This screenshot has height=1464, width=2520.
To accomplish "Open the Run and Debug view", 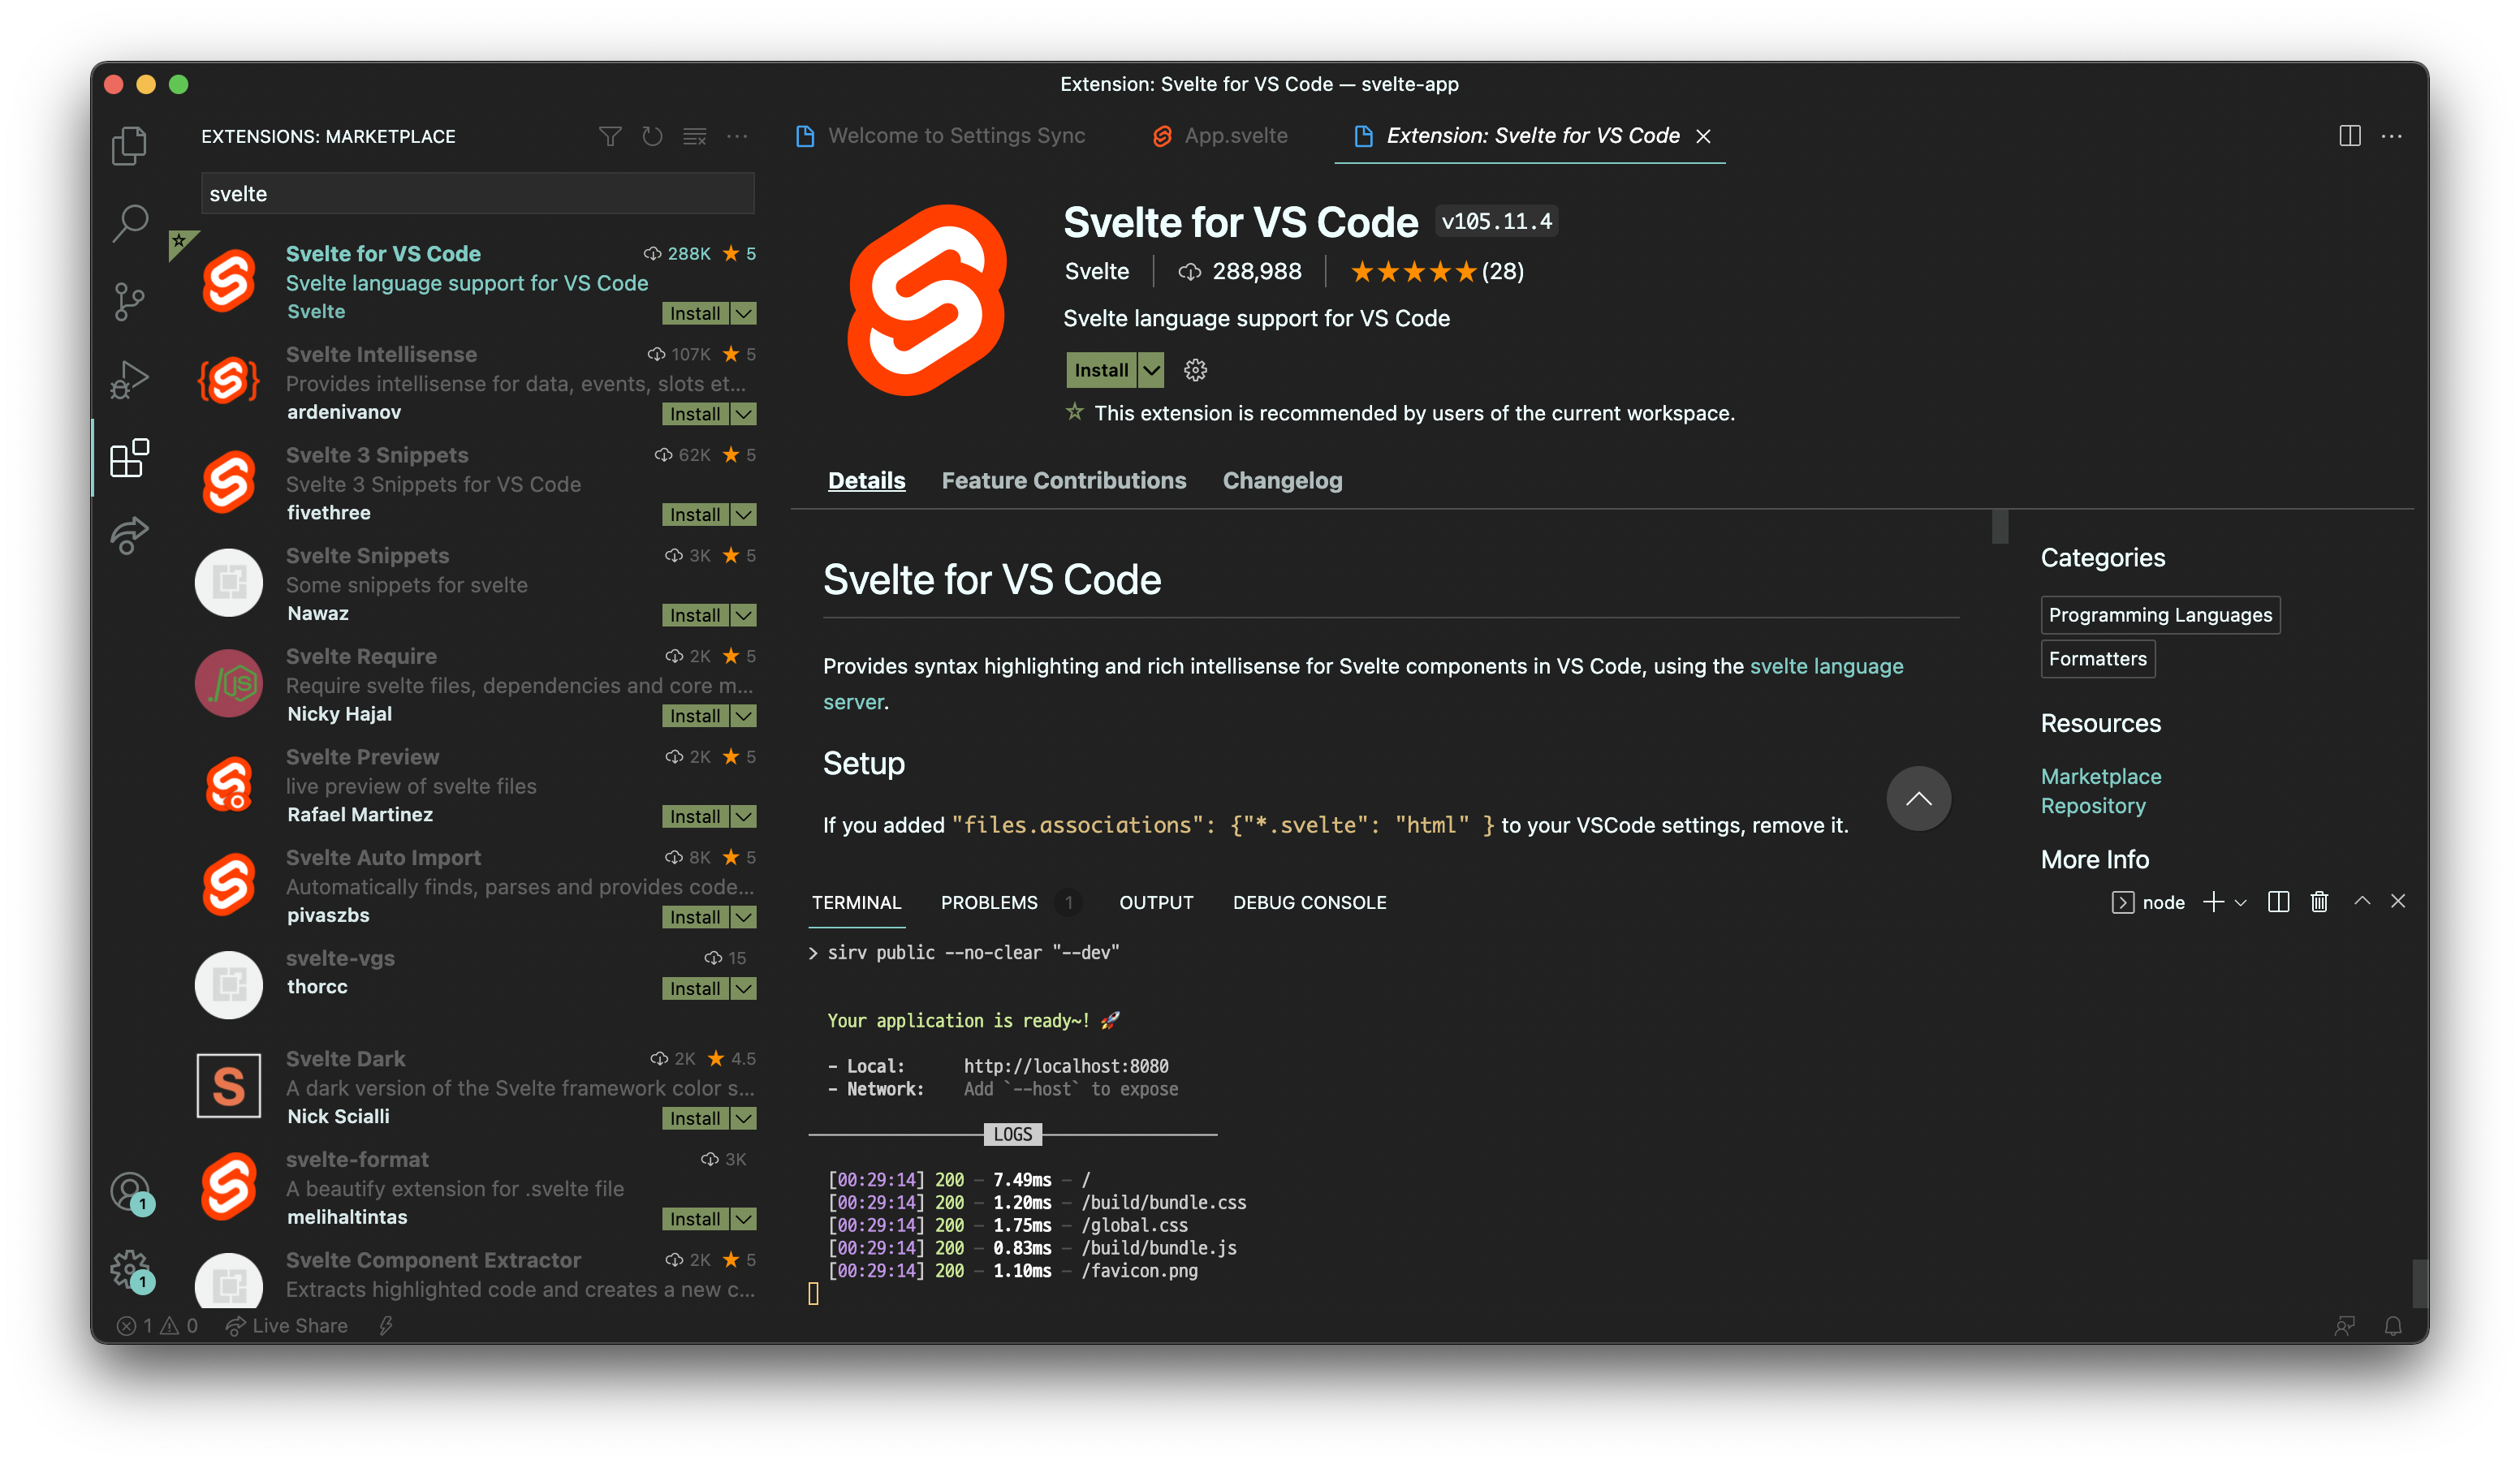I will click(x=129, y=379).
